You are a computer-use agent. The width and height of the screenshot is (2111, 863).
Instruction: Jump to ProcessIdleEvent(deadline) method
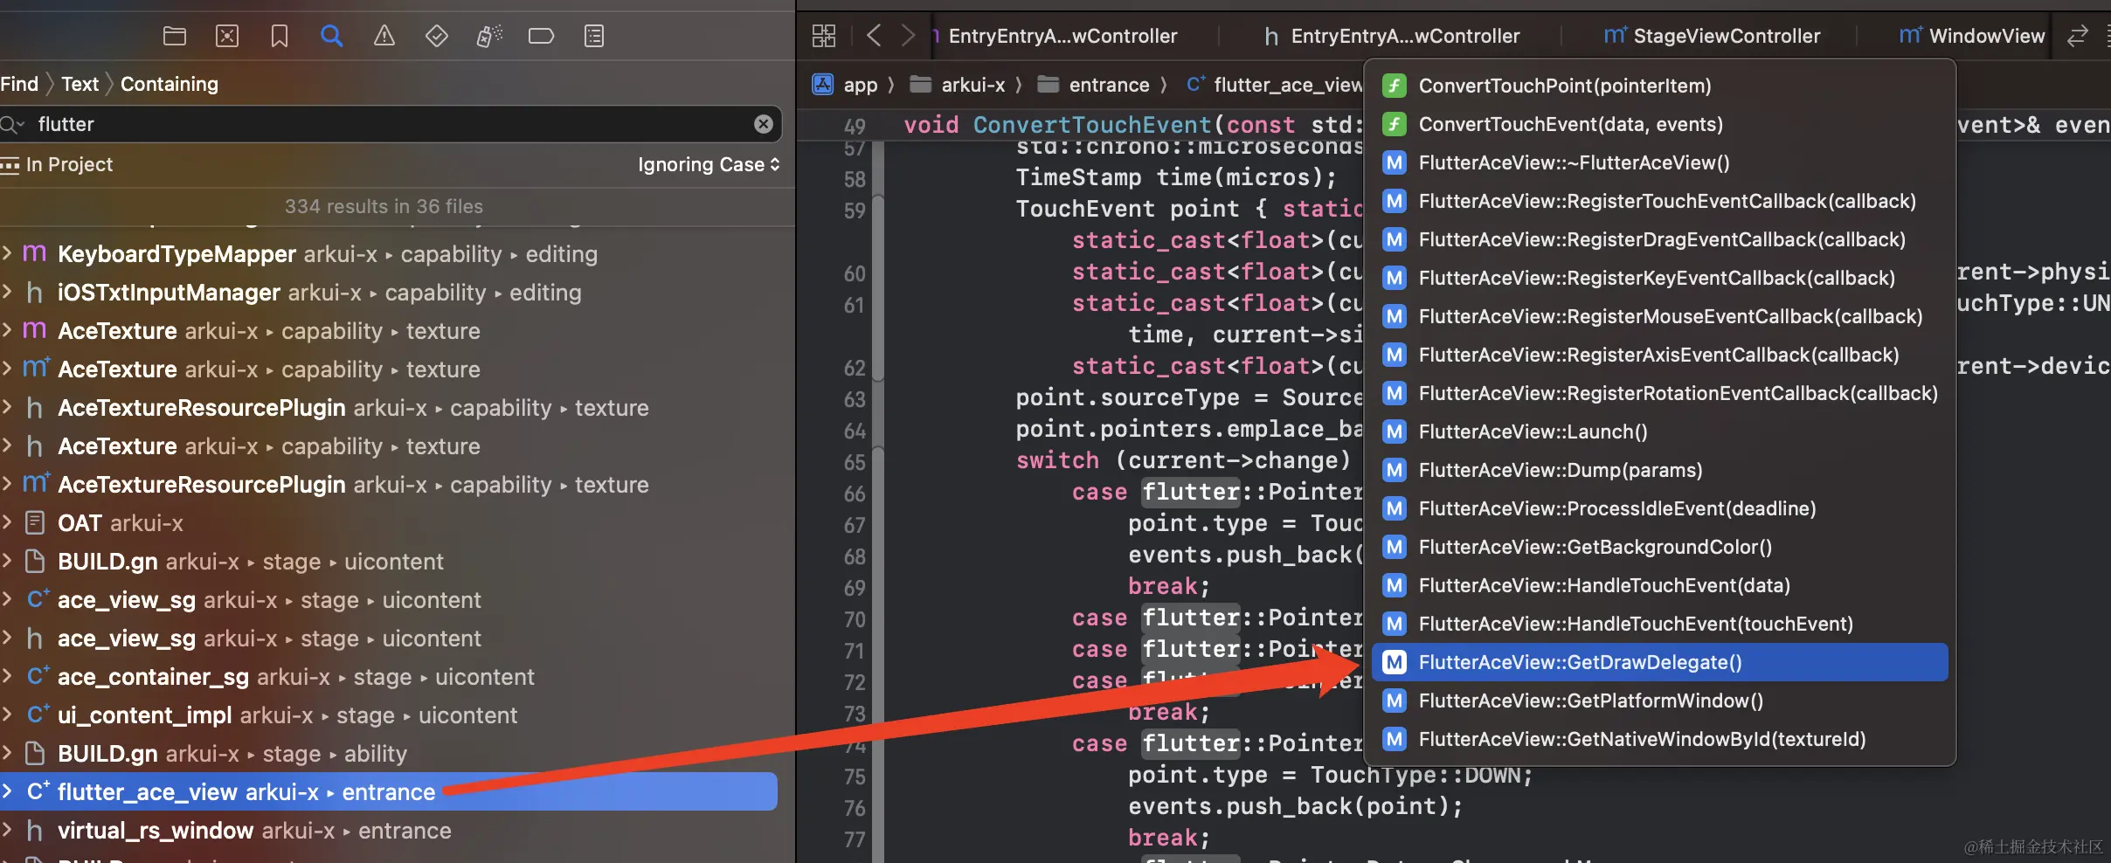(x=1660, y=508)
